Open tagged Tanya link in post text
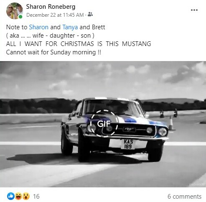This screenshot has height=202, width=206. (x=70, y=27)
